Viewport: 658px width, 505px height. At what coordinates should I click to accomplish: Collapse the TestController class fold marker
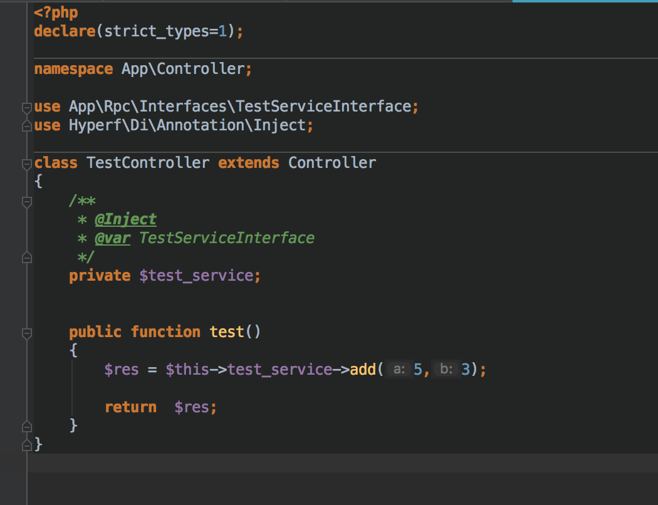[x=26, y=164]
